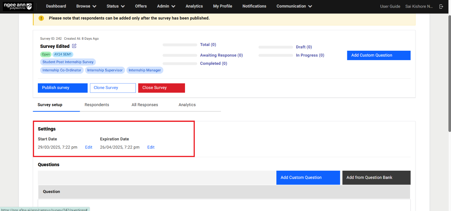Open the All Responses tab
Viewport: 451px width, 211px height.
point(145,105)
